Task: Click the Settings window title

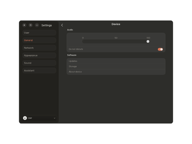Action: pos(46,25)
